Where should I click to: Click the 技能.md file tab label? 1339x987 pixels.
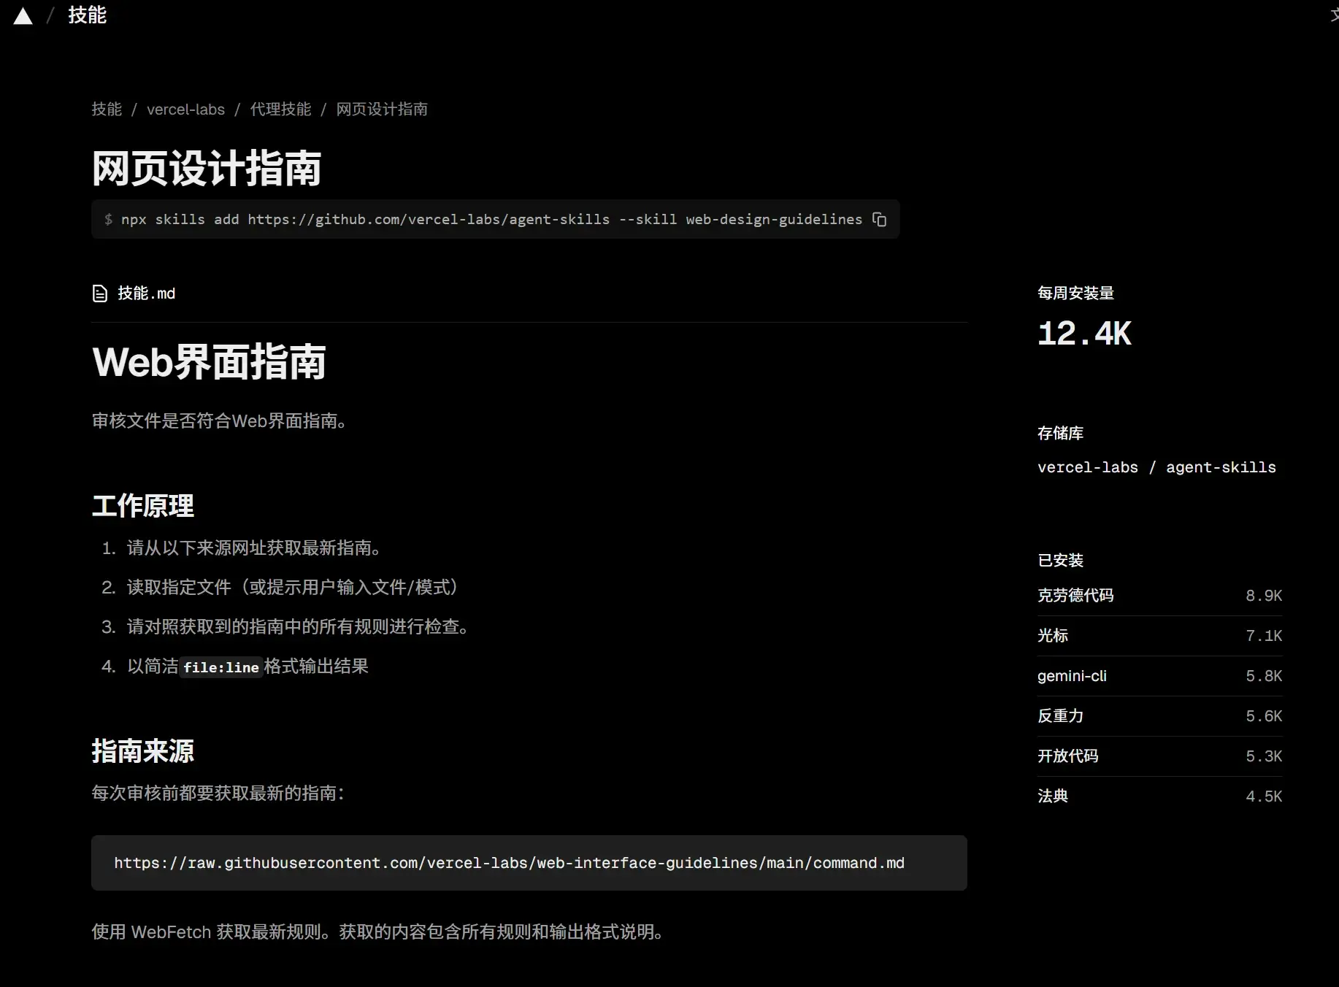146,293
